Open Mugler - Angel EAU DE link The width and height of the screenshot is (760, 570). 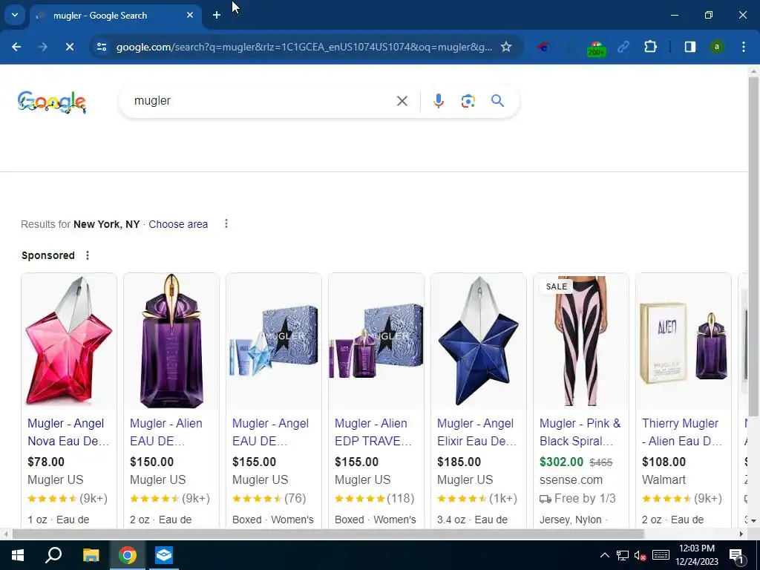coord(270,432)
